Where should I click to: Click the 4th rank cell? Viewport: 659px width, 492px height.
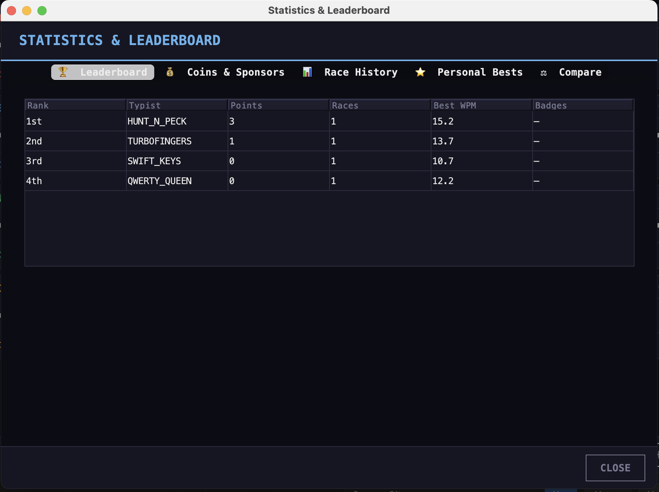tap(76, 181)
